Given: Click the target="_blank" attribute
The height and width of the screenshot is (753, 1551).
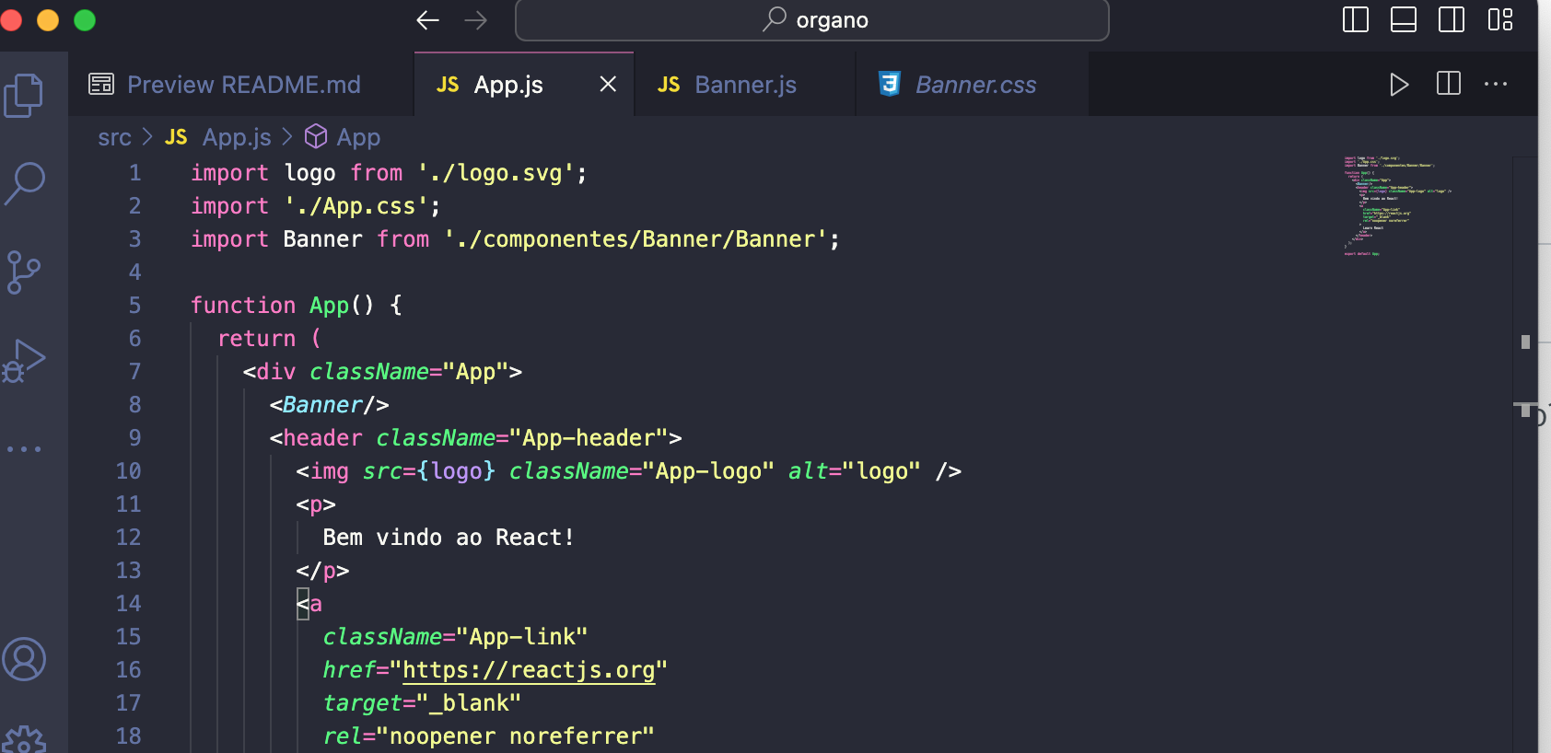Looking at the screenshot, I should 422,703.
